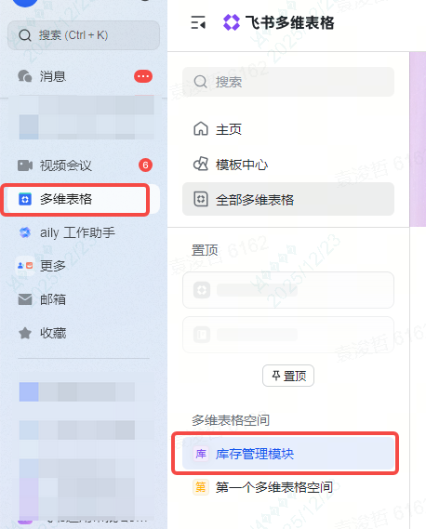Select 全部多维表格 list item
The height and width of the screenshot is (529, 426).
288,199
